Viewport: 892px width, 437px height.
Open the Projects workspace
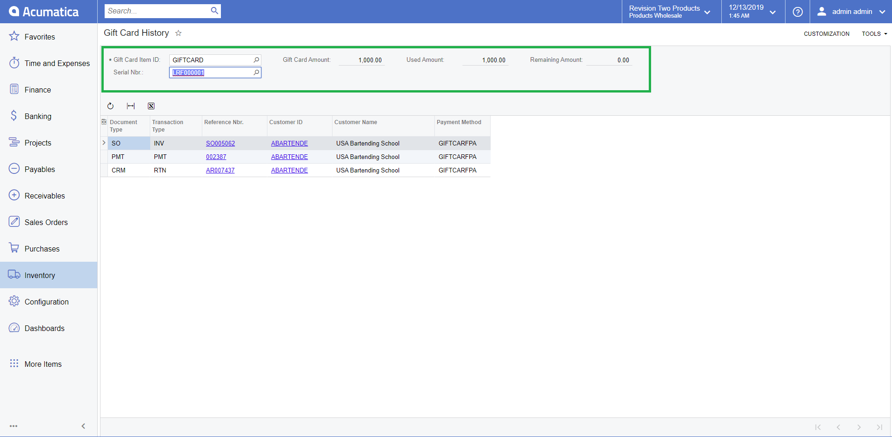(48, 143)
